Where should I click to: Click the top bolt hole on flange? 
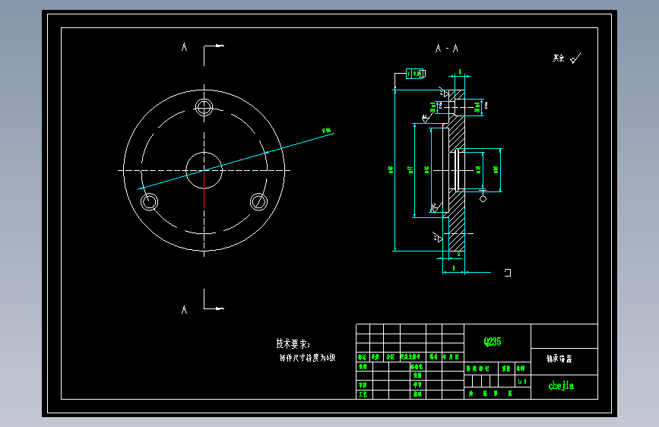pyautogui.click(x=204, y=107)
